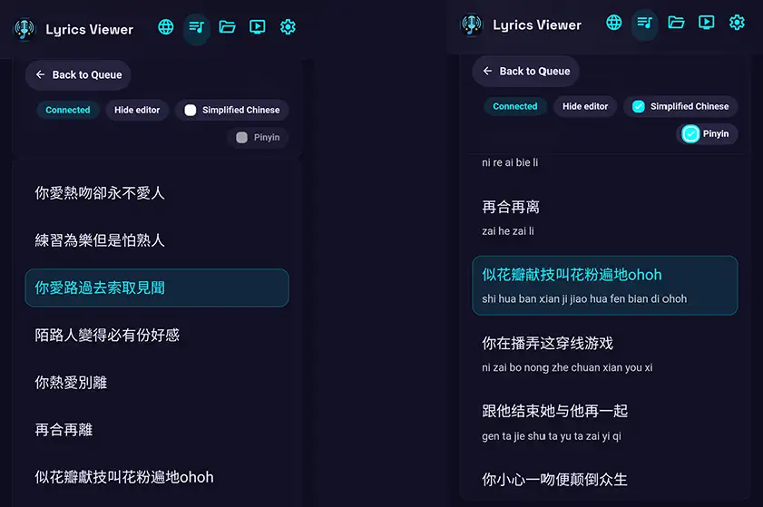Click the video player icon in right panel
This screenshot has width=763, height=507.
707,23
